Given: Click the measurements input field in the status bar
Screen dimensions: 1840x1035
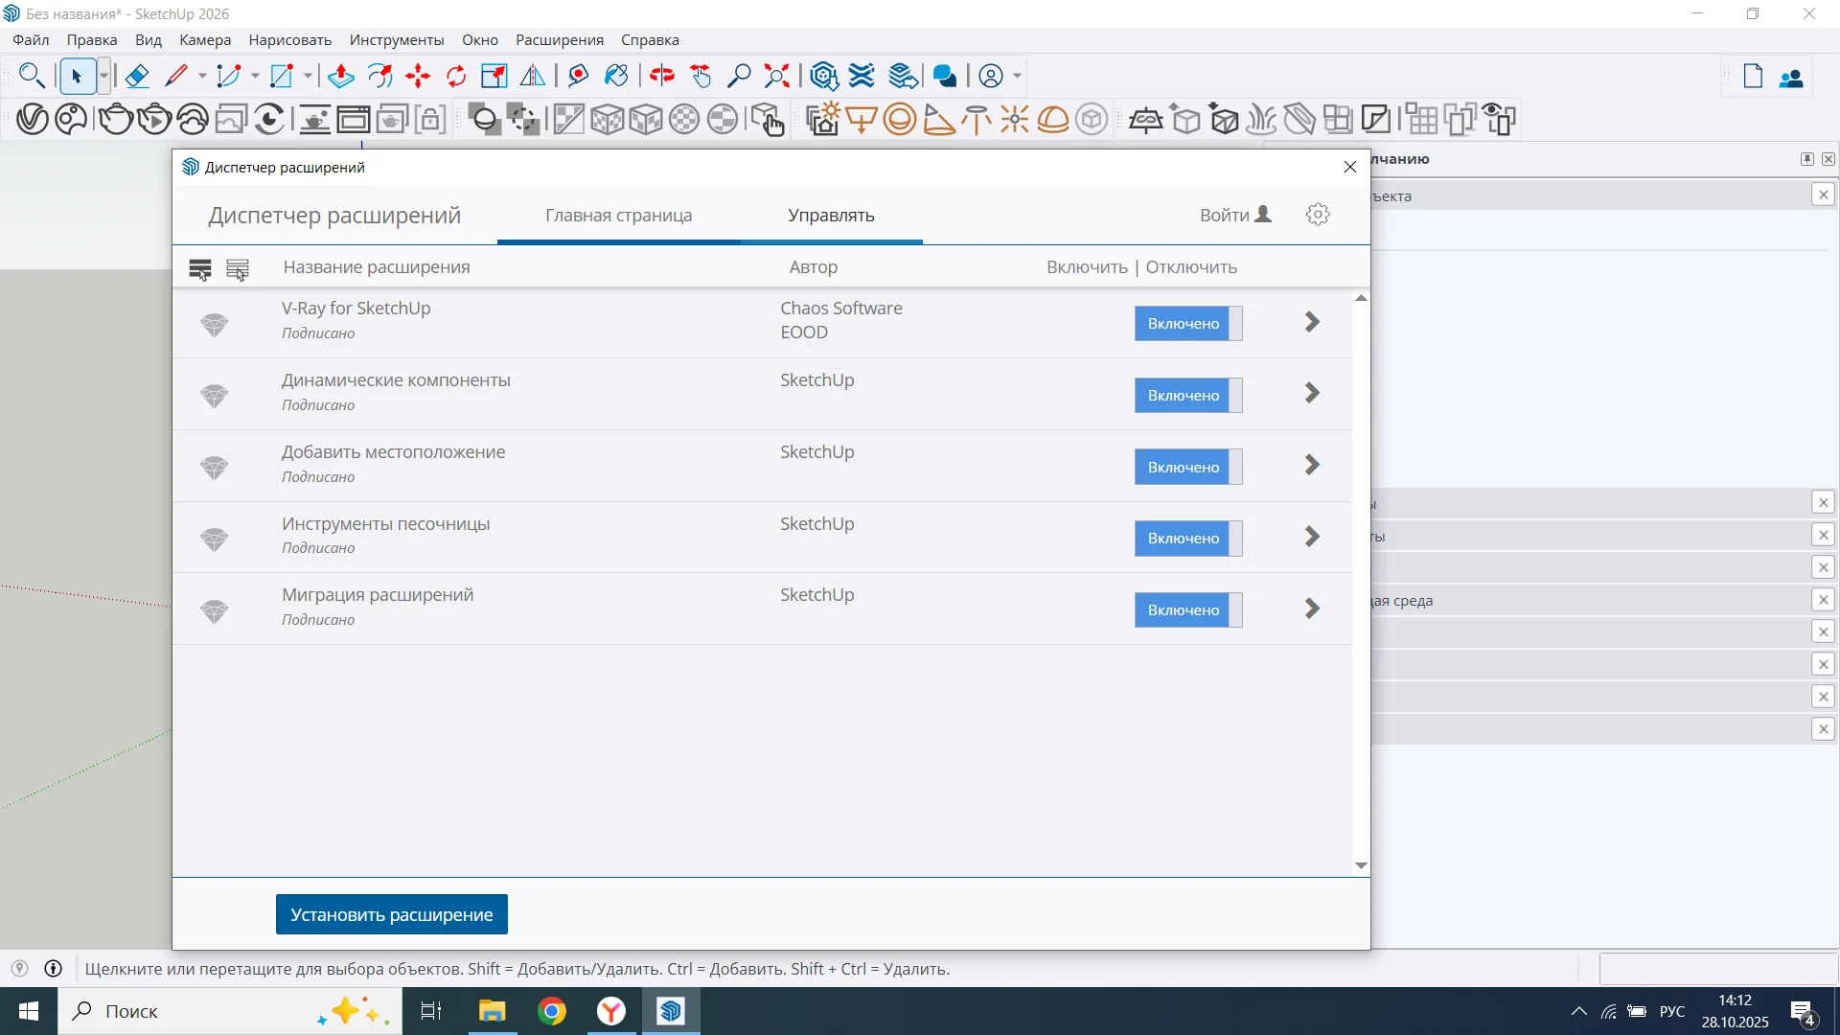Looking at the screenshot, I should tap(1719, 969).
